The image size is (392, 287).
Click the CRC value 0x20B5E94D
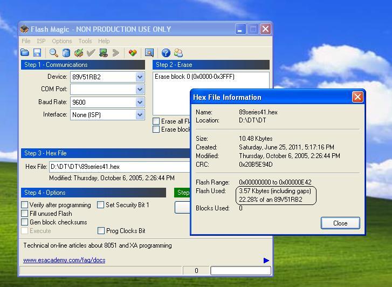256,165
